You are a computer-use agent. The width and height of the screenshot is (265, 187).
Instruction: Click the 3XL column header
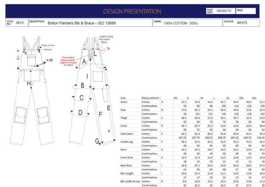254,98
